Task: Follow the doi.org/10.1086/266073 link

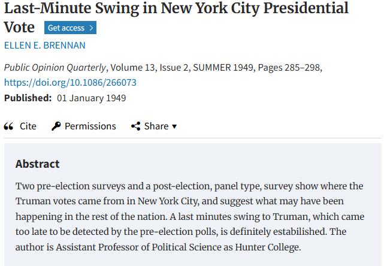Action: pos(70,83)
